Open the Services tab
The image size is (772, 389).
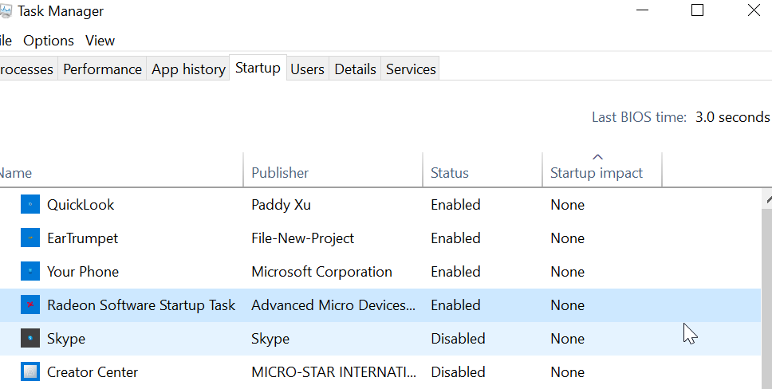411,69
